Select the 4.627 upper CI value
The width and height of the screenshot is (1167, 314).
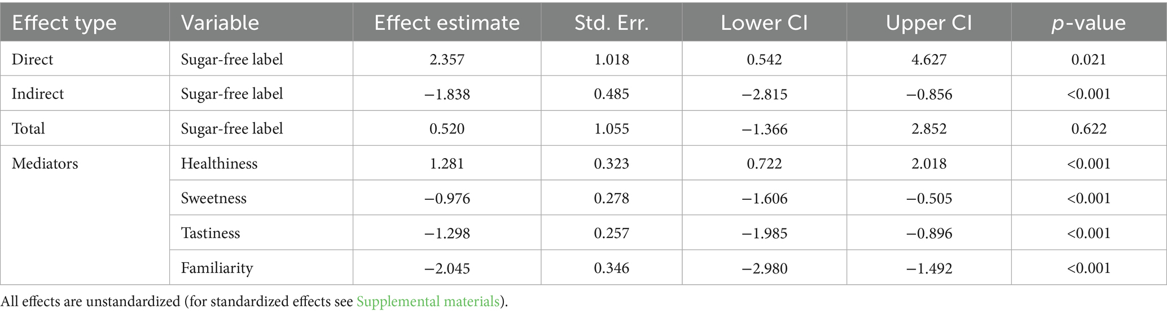(929, 59)
